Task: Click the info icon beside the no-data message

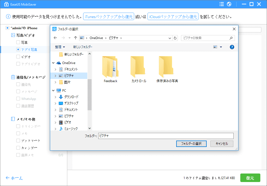Action: point(8,16)
